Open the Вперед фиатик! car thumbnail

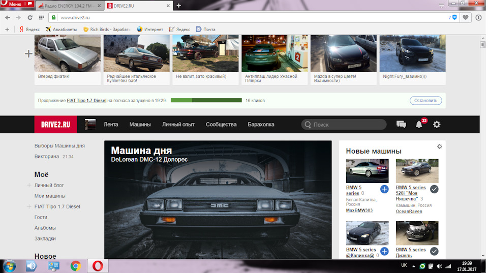pyautogui.click(x=68, y=53)
